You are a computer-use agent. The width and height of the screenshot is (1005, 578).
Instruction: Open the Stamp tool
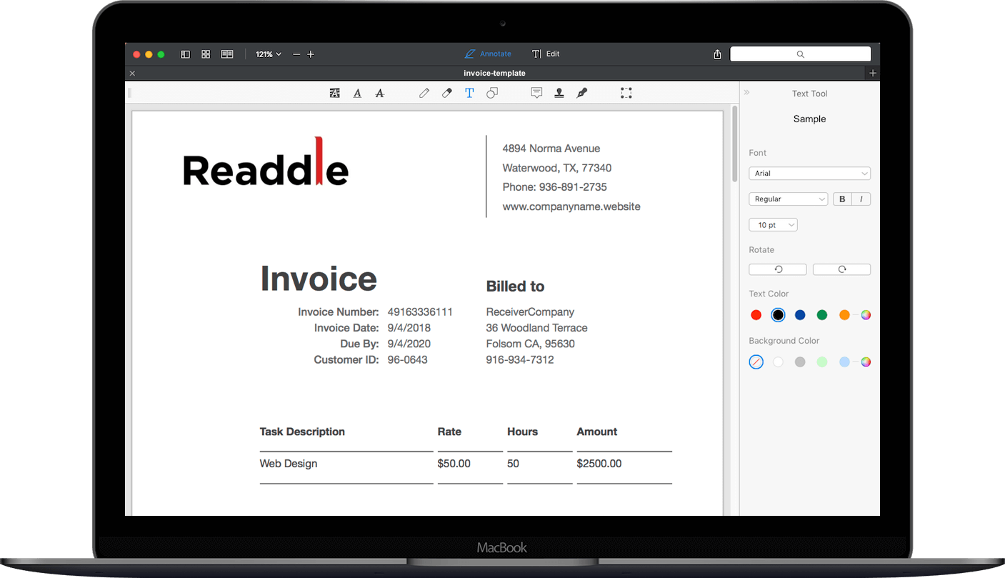(x=559, y=93)
